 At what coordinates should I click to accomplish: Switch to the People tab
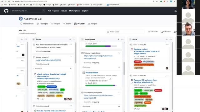point(55,24)
